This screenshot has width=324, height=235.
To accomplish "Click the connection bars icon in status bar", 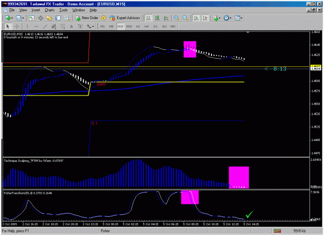I will [x=277, y=231].
